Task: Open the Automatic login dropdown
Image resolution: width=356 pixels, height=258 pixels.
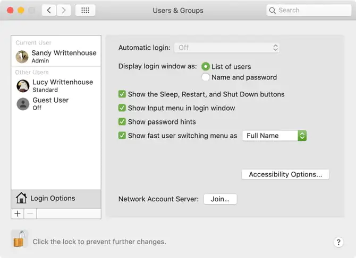Action: click(x=227, y=48)
